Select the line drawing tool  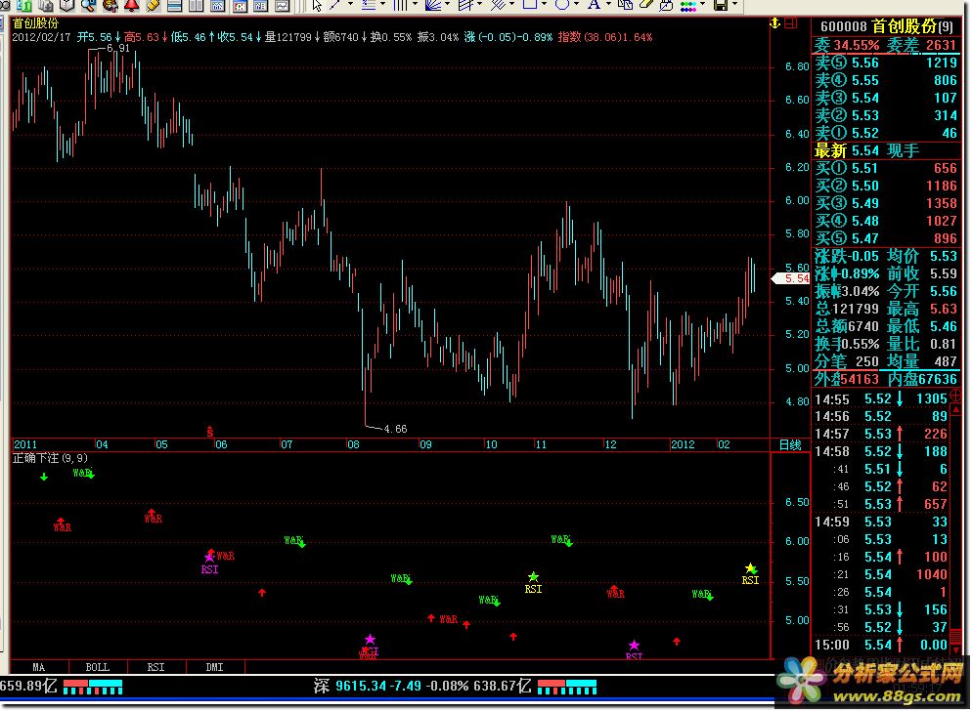tap(334, 5)
